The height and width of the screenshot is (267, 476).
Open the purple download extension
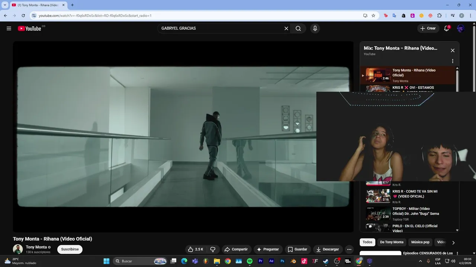[x=412, y=16]
